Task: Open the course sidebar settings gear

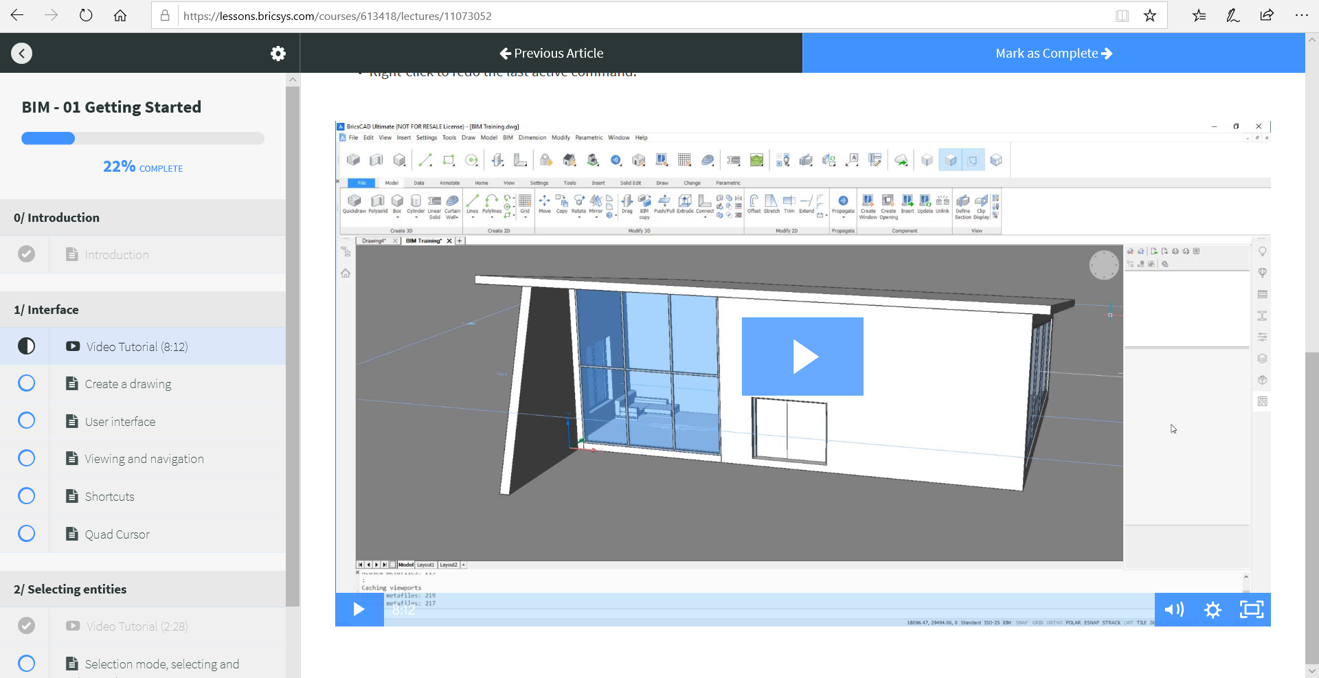Action: [278, 53]
